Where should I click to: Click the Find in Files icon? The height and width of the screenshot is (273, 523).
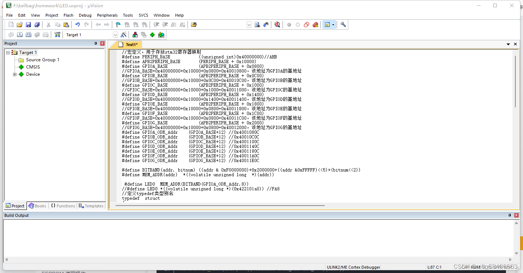194,25
